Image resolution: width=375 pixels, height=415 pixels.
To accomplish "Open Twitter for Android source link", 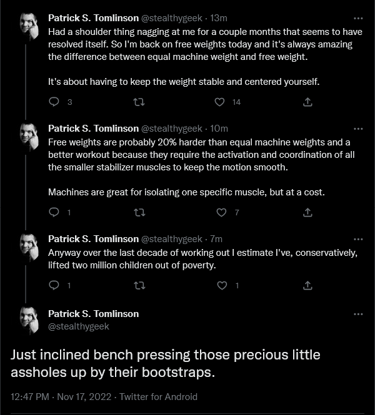I will pos(158,397).
